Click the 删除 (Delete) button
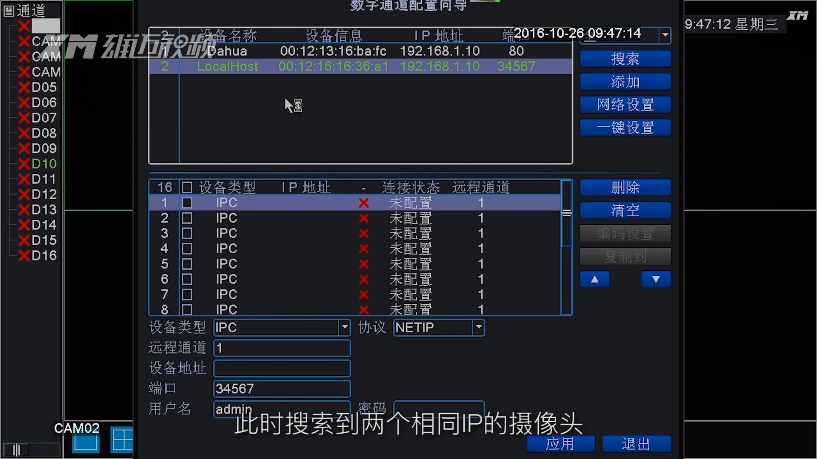The image size is (817, 459). tap(625, 188)
